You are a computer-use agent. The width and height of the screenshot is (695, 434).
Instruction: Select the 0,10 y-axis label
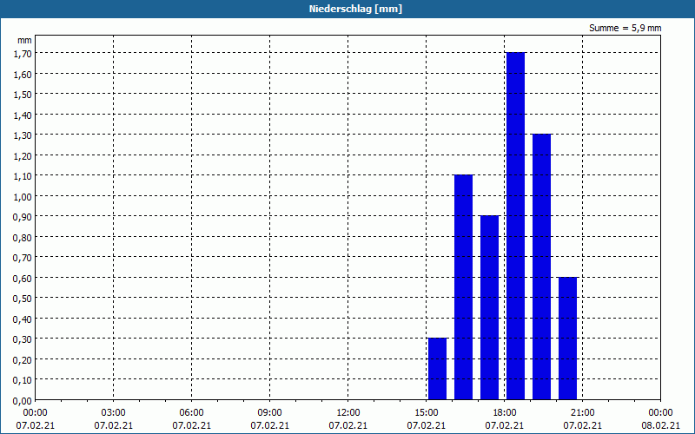tap(23, 380)
